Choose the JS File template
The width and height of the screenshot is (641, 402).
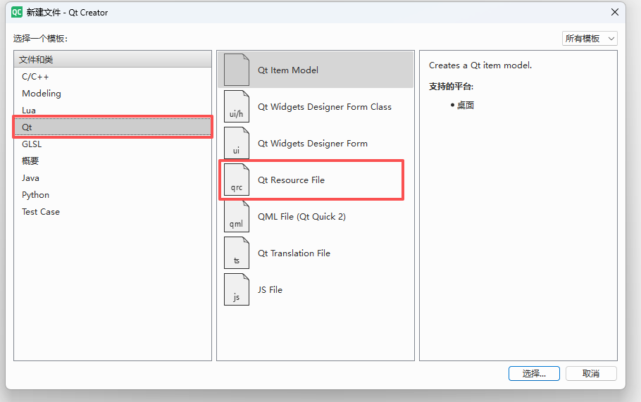tap(316, 289)
